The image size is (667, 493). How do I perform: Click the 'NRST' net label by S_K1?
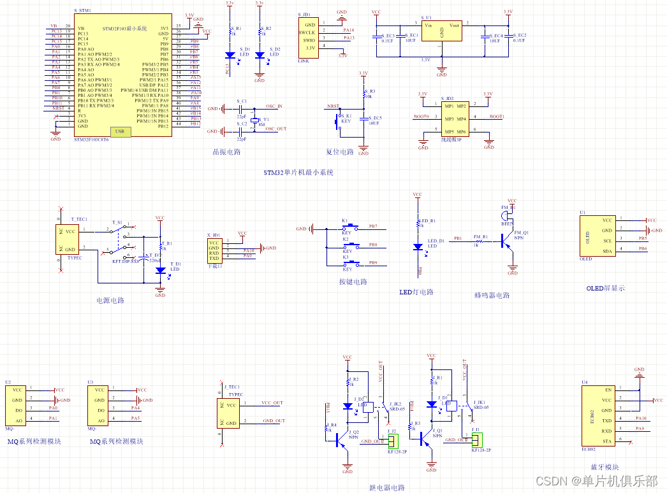pos(333,106)
